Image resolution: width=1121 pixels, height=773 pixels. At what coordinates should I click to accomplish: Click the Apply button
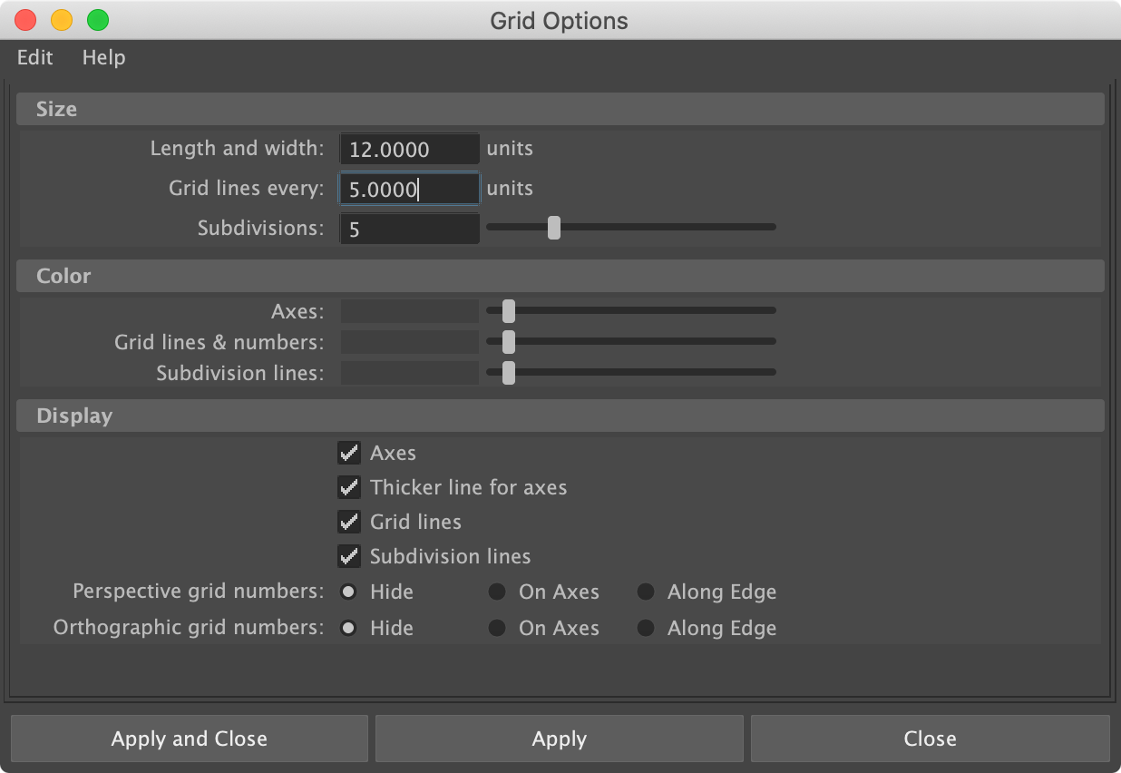tap(559, 739)
